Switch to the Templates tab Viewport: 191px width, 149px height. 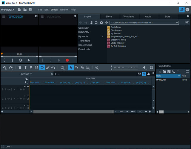pos(128,17)
